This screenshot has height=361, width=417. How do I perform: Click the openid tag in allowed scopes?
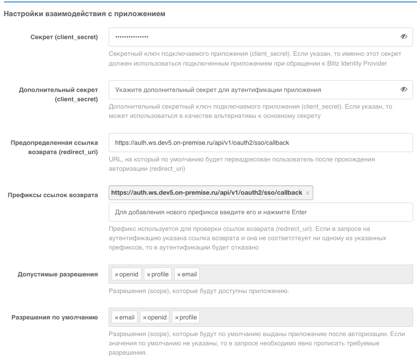tap(129, 274)
